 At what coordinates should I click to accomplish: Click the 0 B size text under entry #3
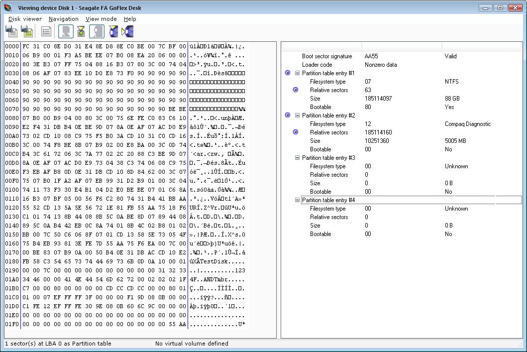tap(449, 183)
